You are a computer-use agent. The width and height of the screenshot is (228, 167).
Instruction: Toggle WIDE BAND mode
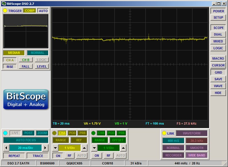pyautogui.click(x=196, y=155)
